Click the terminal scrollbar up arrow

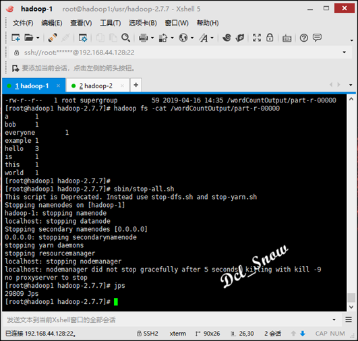tap(351, 99)
